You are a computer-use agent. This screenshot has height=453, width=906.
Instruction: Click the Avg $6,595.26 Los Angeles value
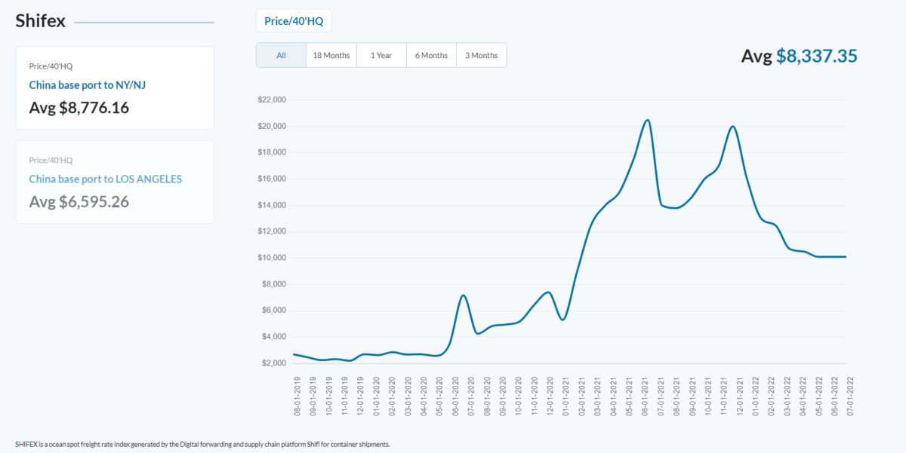tap(79, 202)
